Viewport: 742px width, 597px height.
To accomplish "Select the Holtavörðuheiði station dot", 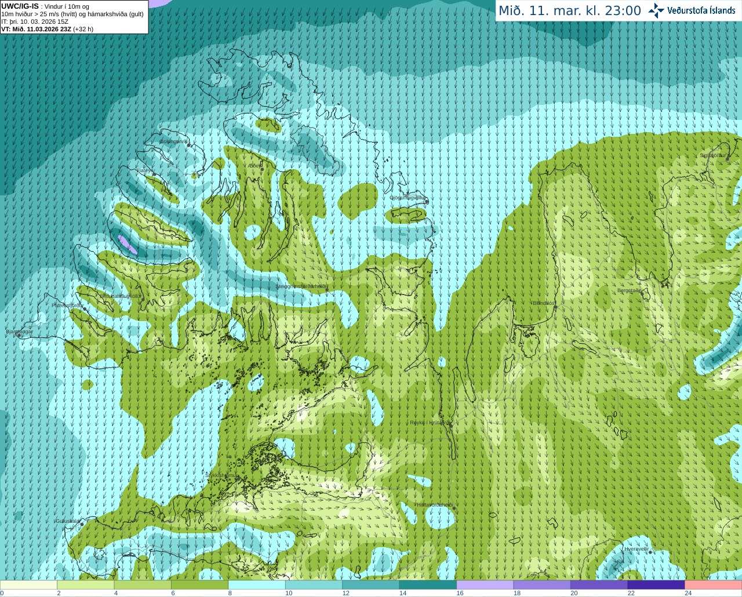I will (x=454, y=508).
